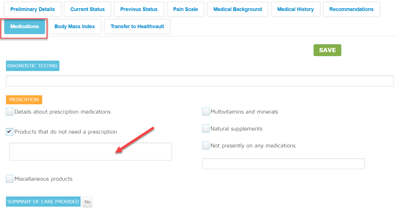Viewport: 397px width, 212px height.
Task: Open the Previous Status tab
Action: pyautogui.click(x=139, y=9)
